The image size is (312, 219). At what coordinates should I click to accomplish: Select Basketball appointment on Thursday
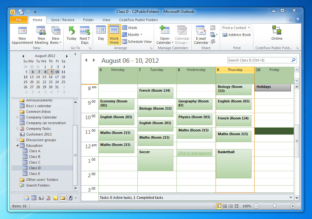[x=234, y=164]
